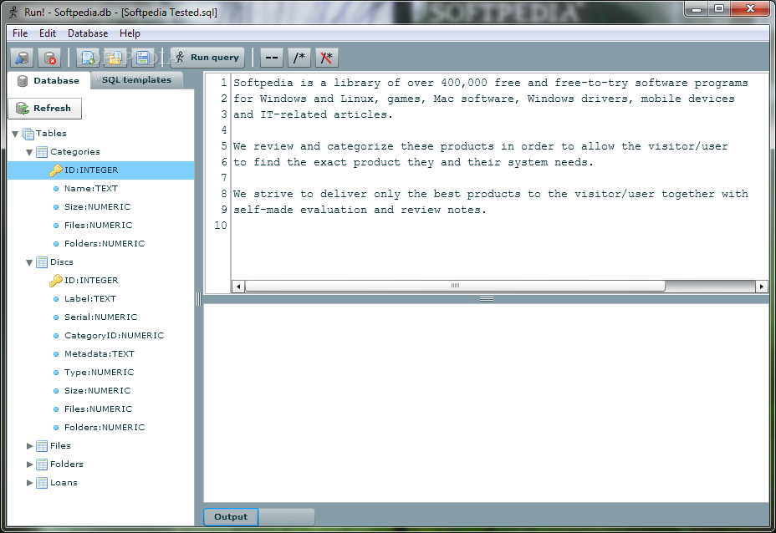
Task: Click the key icon of Discs ID:INTEGER
Action: (x=55, y=281)
